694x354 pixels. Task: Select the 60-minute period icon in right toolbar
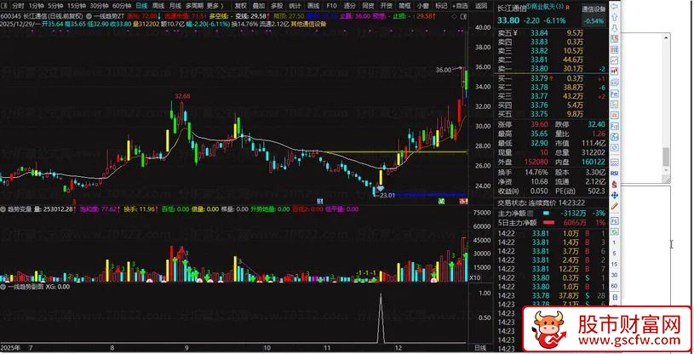point(615,286)
